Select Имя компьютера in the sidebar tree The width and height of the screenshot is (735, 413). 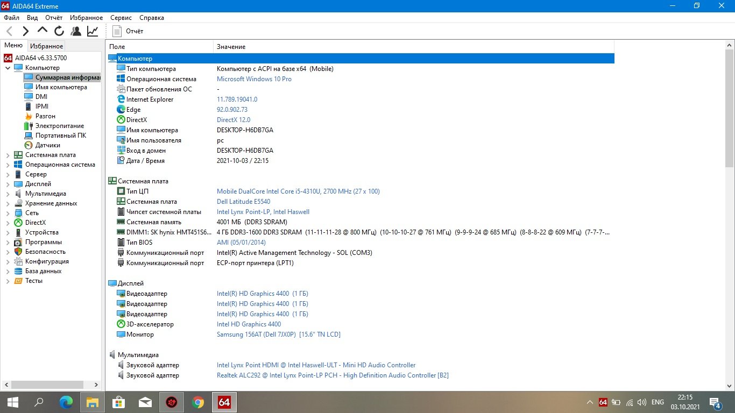pos(61,87)
